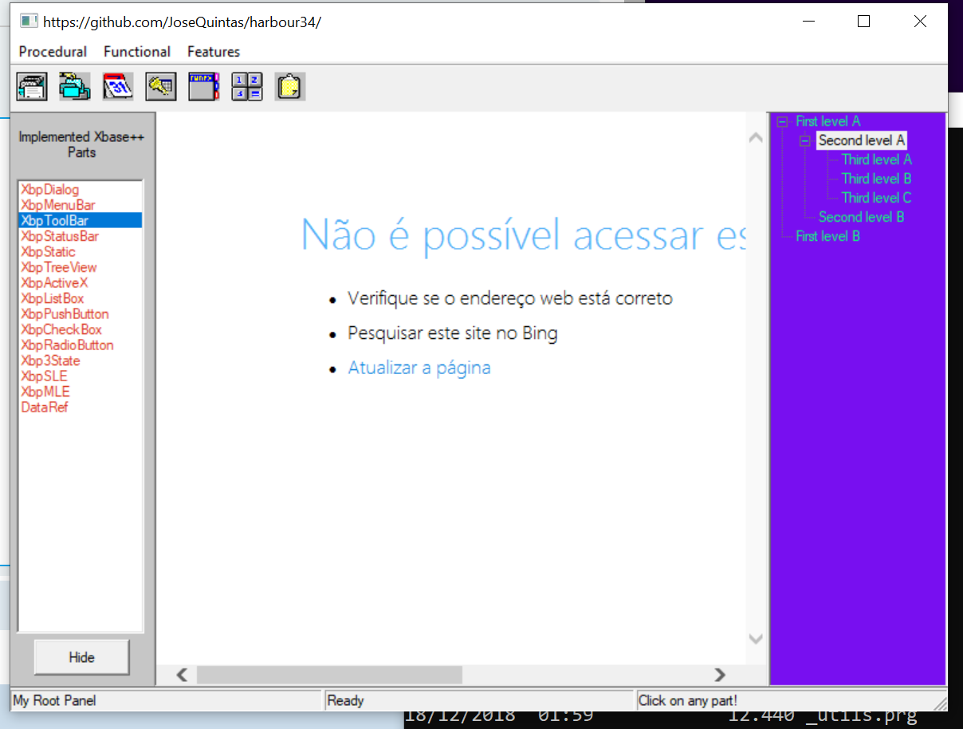Select XbpRadioButton in the parts list
Viewport: 963px width, 729px height.
[81, 345]
